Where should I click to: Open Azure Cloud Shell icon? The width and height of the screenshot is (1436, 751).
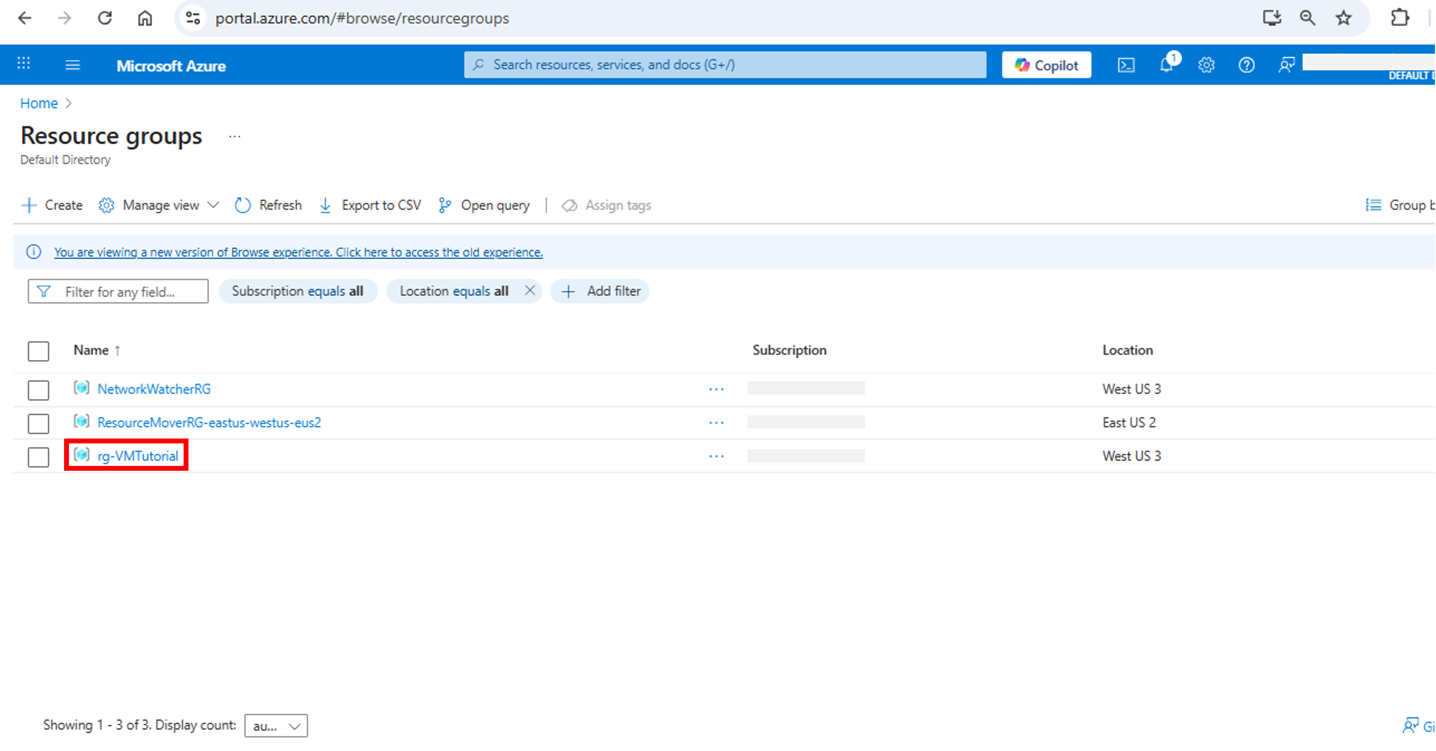pyautogui.click(x=1126, y=65)
